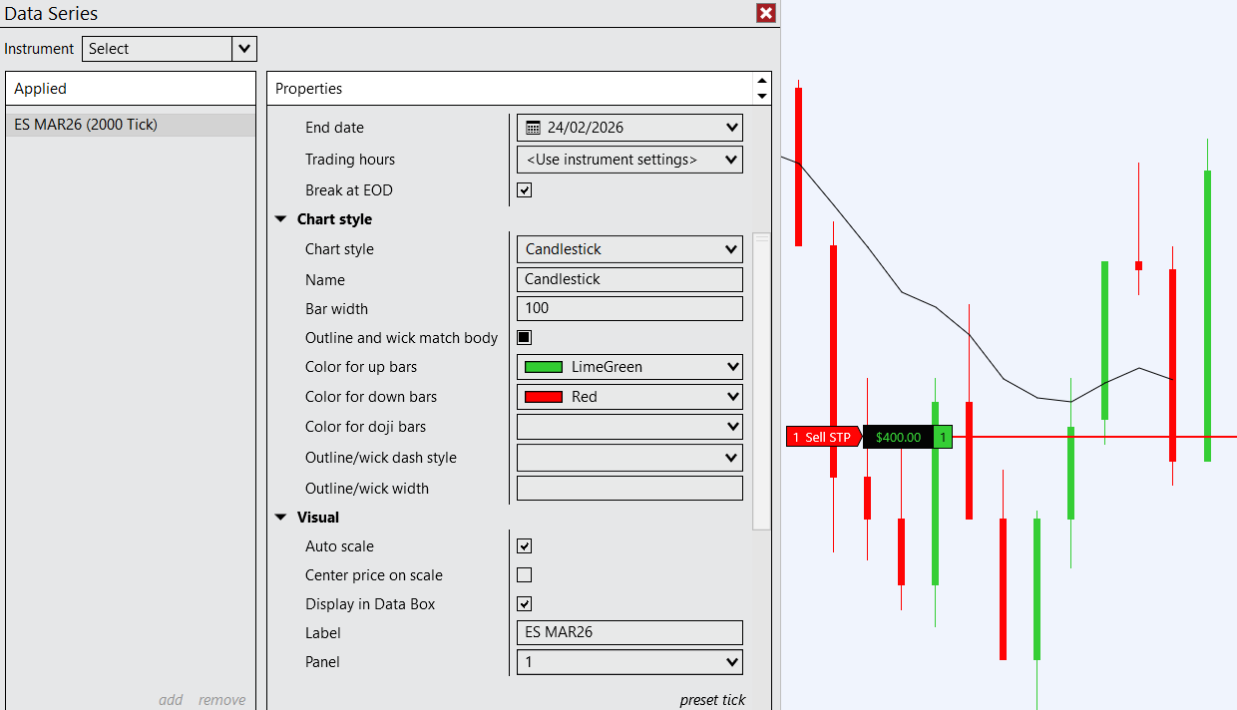
Task: Select ES MAR26 (2000 Tick) applied series
Action: (86, 125)
